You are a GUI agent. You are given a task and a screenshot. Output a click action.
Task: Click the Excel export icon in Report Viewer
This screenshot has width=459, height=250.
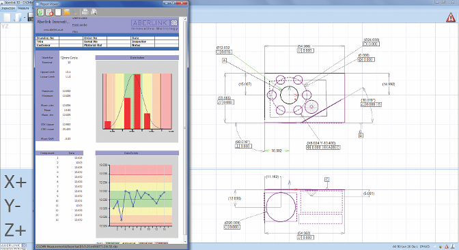coord(40,12)
